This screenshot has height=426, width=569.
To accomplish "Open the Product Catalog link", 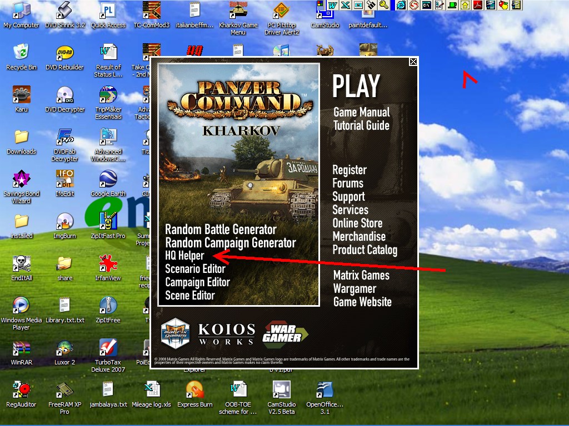I will [x=365, y=250].
